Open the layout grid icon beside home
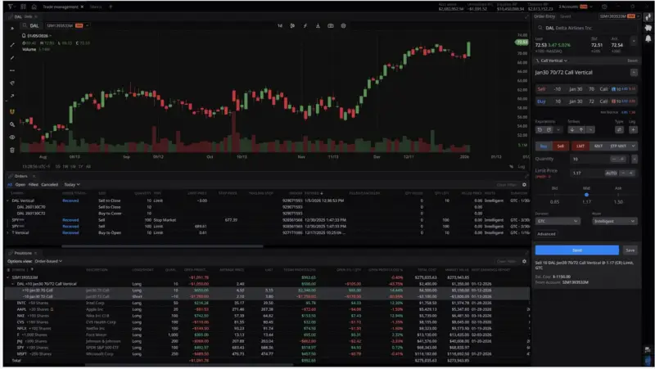This screenshot has height=369, width=655. (23, 7)
